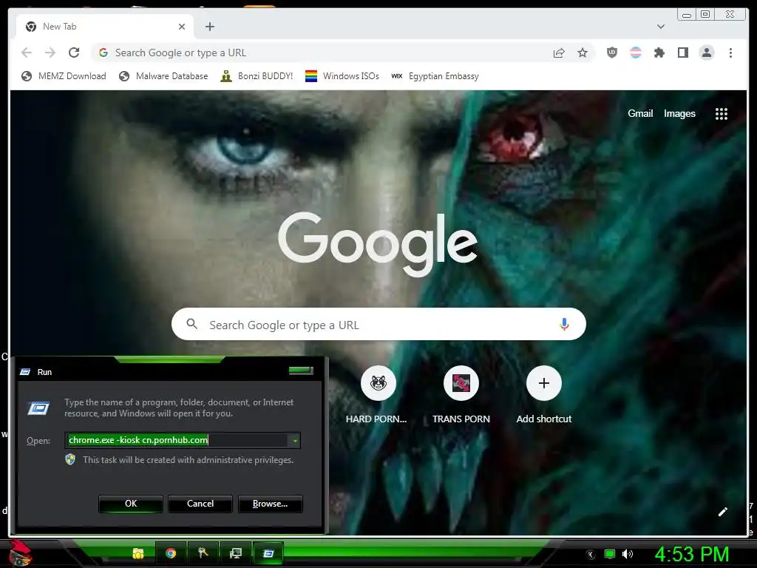The height and width of the screenshot is (568, 757).
Task: Bookmark this tab with the star icon
Action: [x=583, y=53]
